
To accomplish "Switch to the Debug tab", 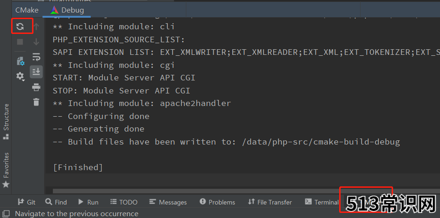I will 67,10.
